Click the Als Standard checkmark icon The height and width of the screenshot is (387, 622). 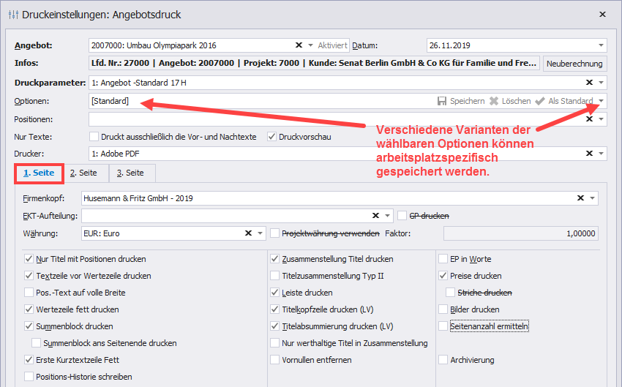[540, 101]
